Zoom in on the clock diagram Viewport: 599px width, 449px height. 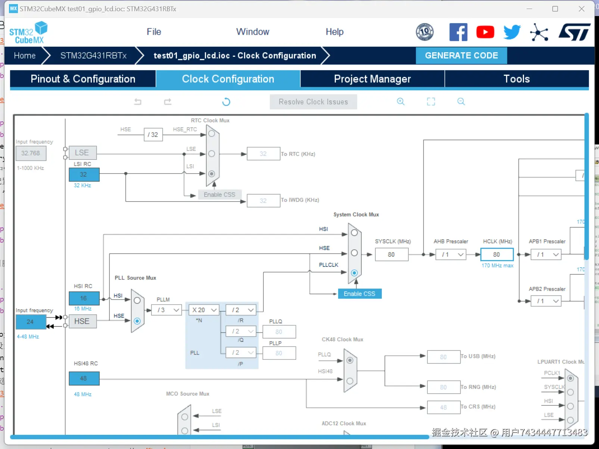[400, 102]
